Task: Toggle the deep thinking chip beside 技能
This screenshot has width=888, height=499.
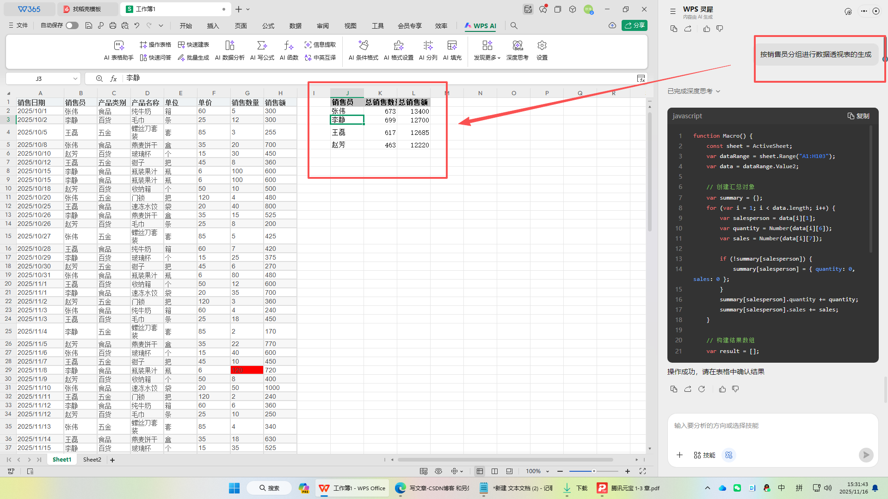Action: click(729, 455)
